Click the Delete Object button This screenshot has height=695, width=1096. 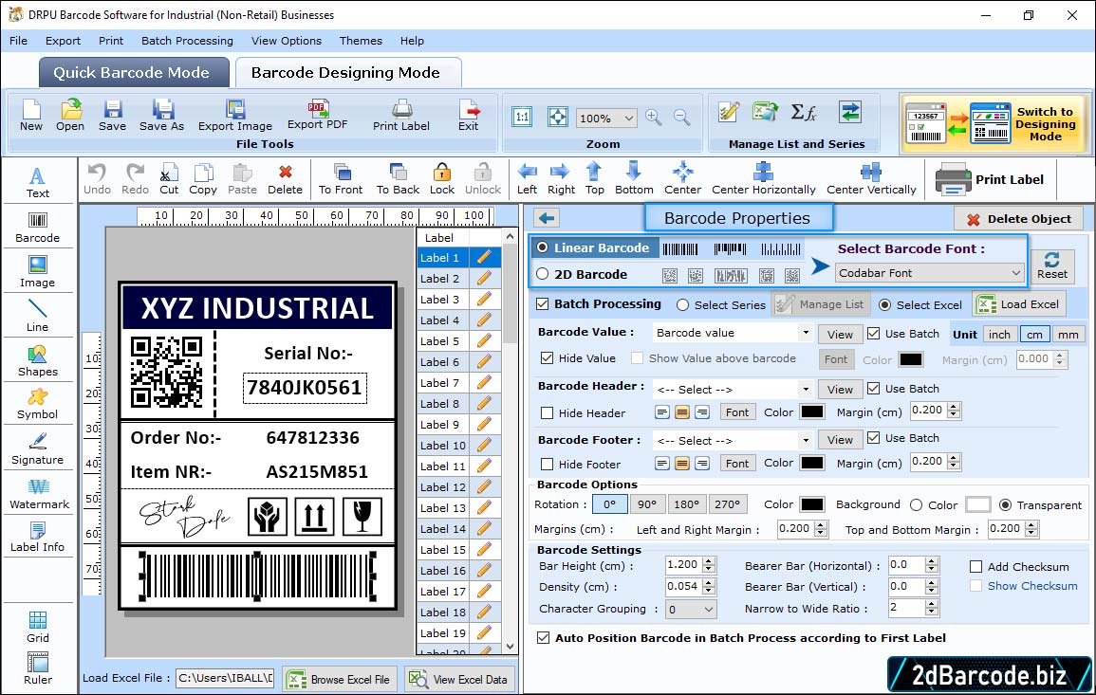(1018, 219)
